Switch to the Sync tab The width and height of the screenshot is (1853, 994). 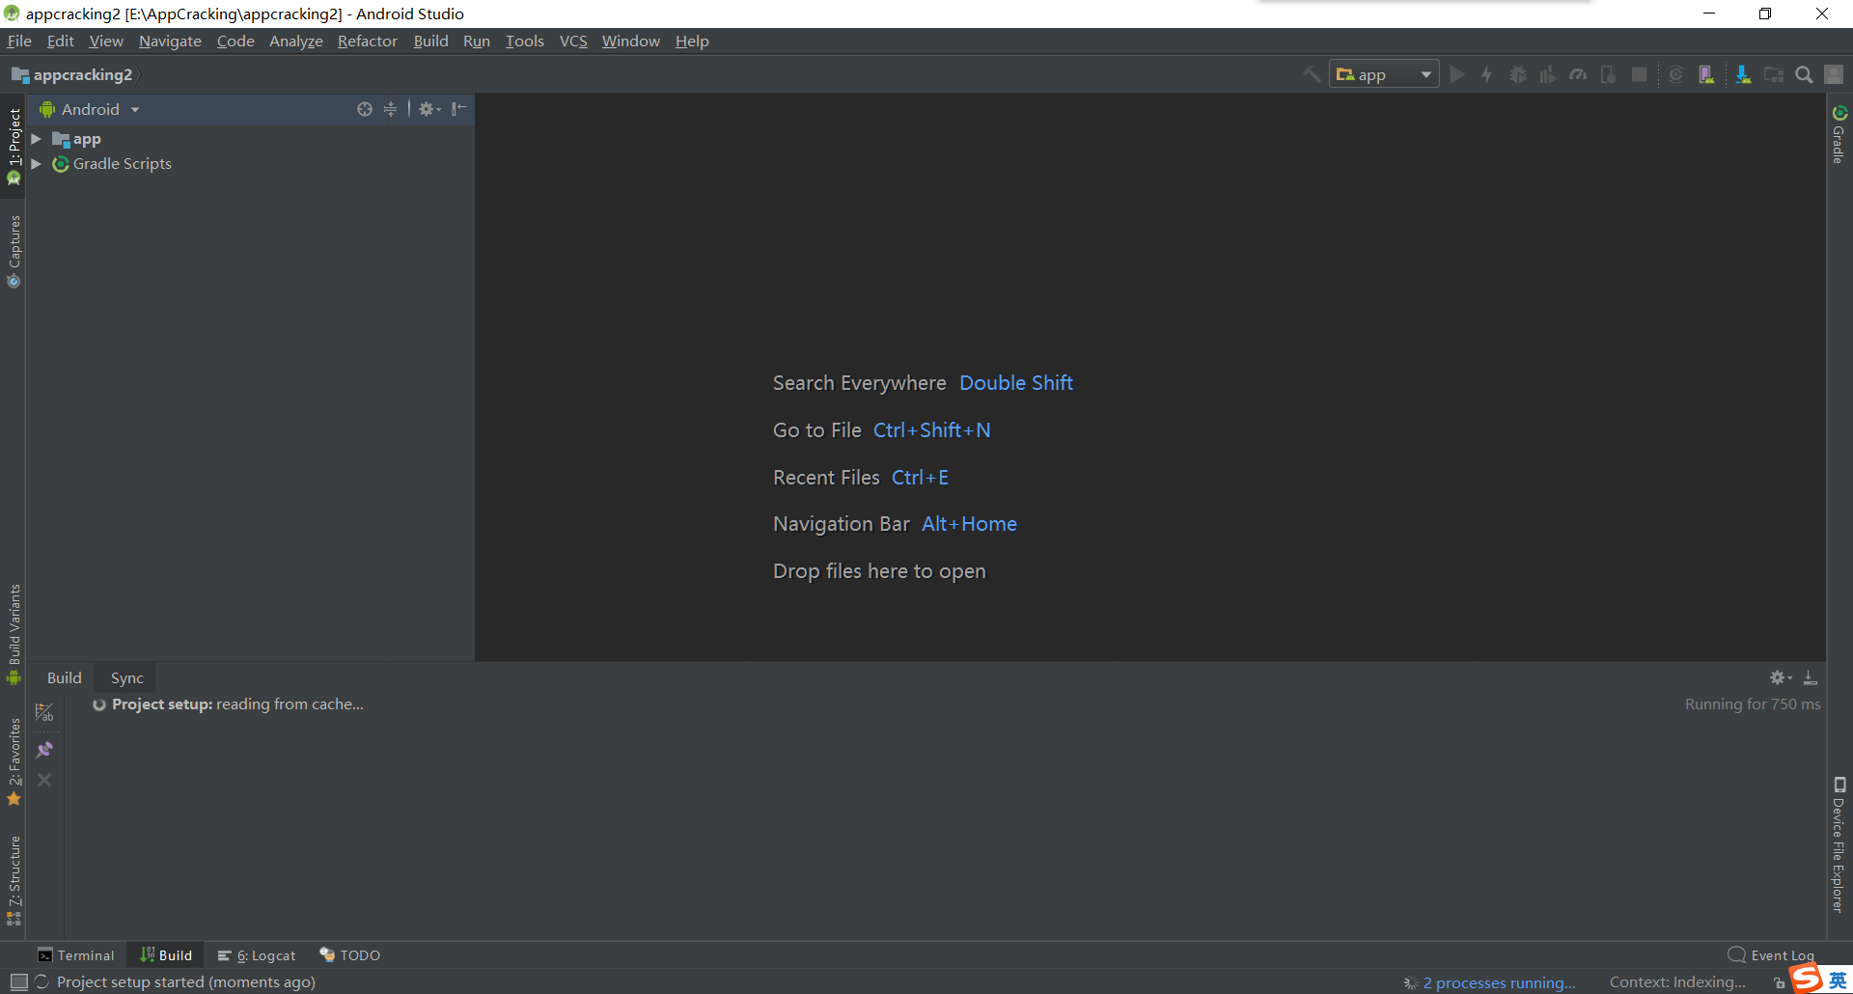coord(125,677)
